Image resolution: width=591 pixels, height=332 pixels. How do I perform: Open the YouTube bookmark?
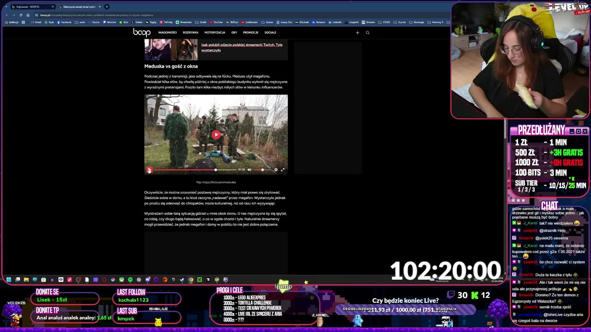216,22
